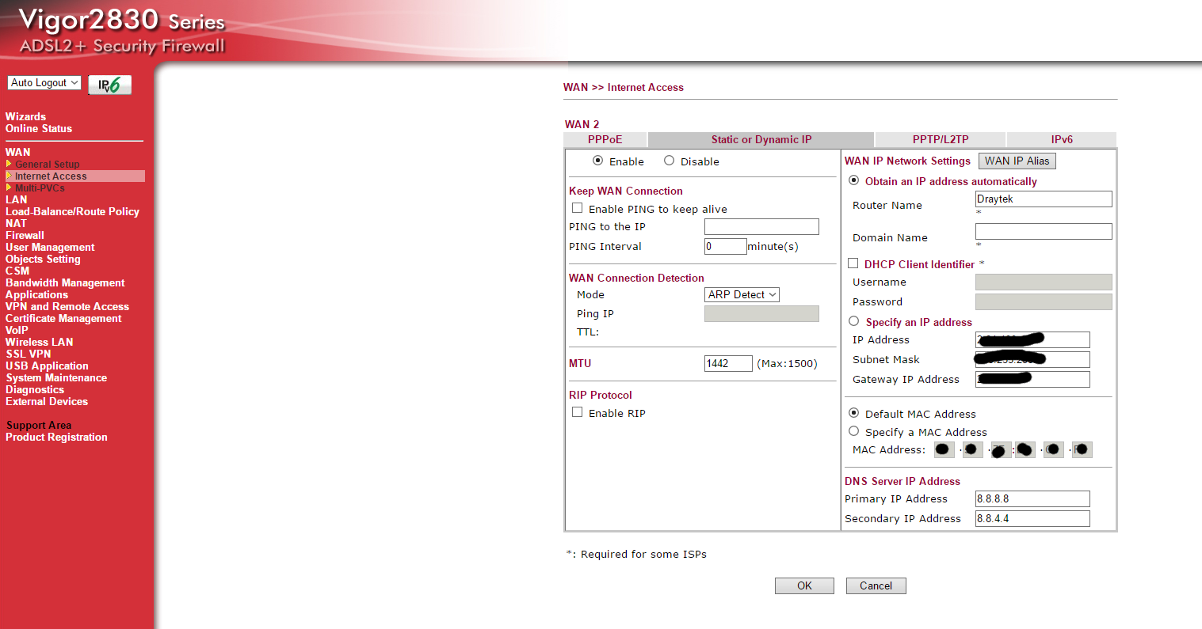The height and width of the screenshot is (629, 1202).
Task: Open General Setup under WAN
Action: (x=47, y=165)
